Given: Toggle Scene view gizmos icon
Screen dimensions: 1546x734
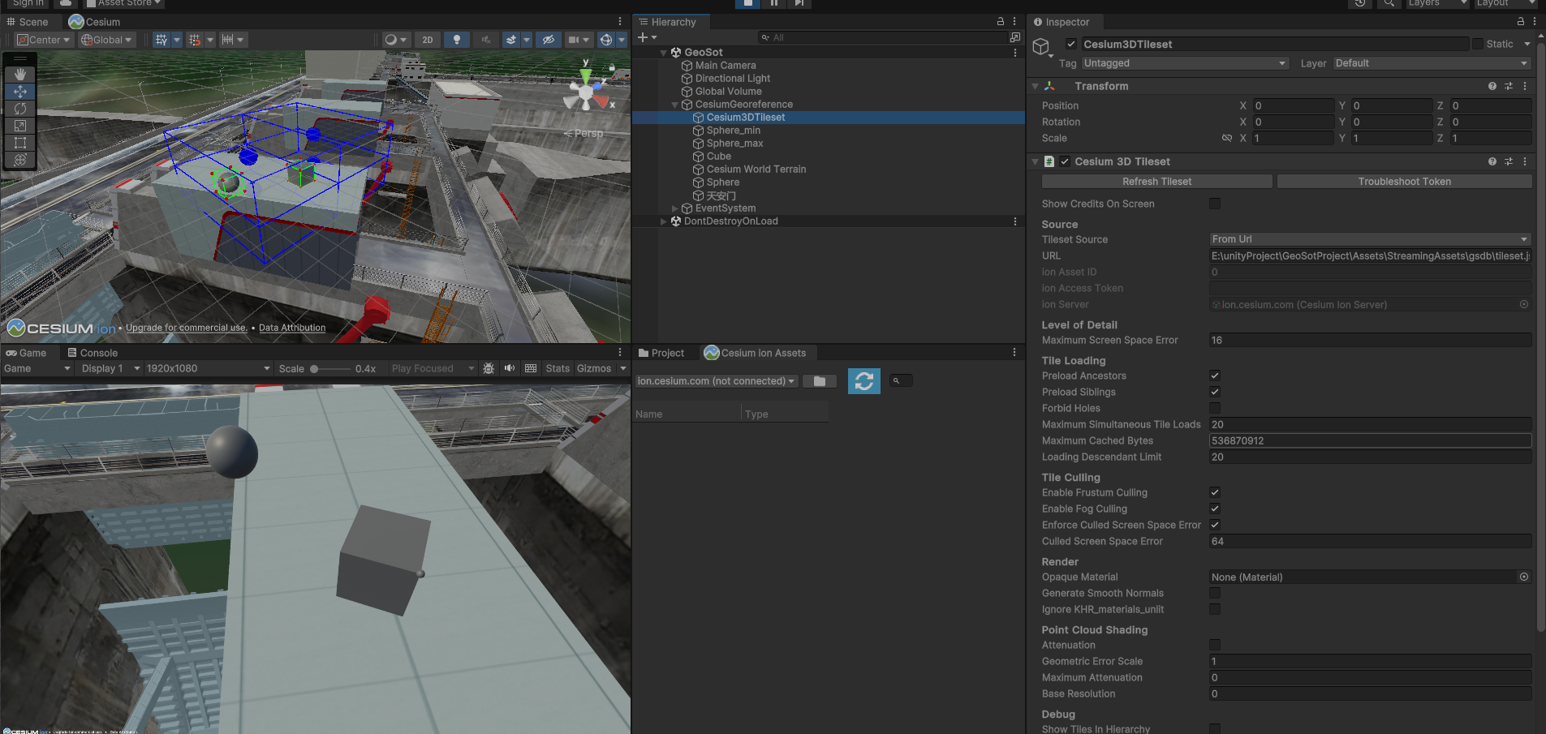Looking at the screenshot, I should [606, 40].
